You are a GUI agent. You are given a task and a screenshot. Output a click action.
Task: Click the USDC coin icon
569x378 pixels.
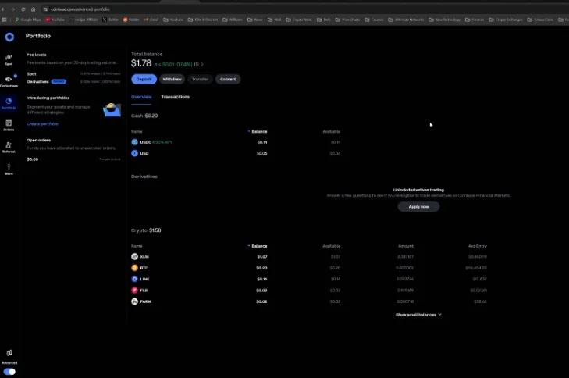pyautogui.click(x=134, y=142)
